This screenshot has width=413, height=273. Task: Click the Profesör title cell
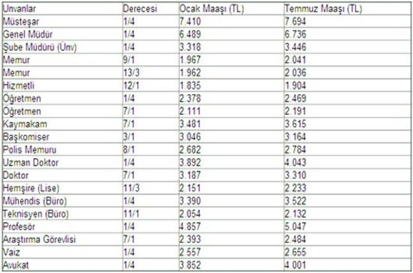(63, 227)
